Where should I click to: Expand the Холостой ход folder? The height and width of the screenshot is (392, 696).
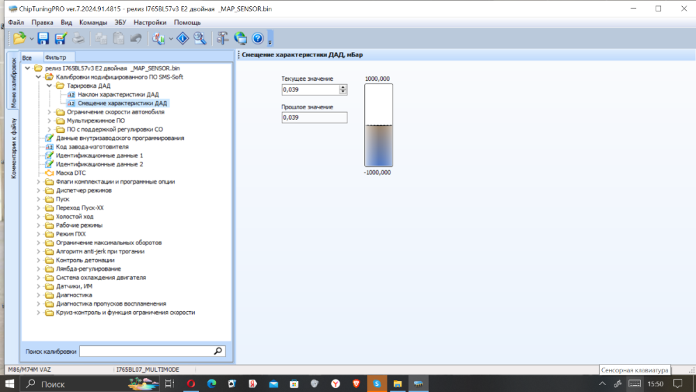tap(38, 217)
